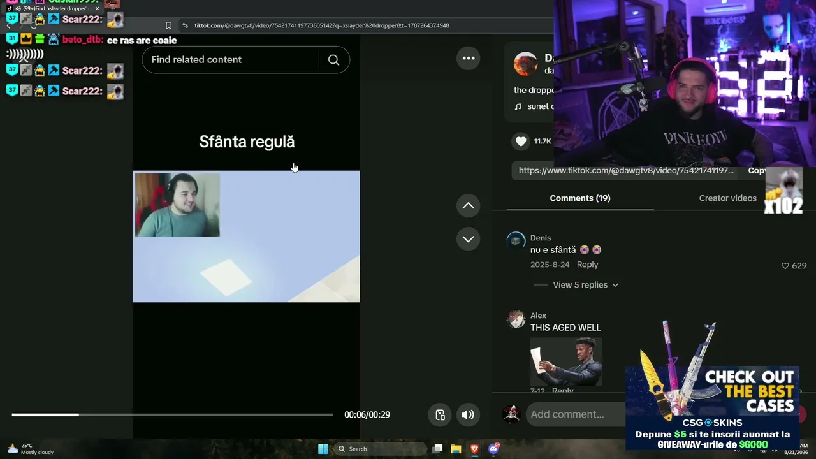
Task: Click the '11.7K' like count
Action: pyautogui.click(x=543, y=142)
